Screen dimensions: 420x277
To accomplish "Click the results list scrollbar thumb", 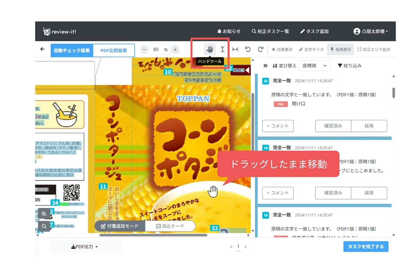I will [393, 93].
